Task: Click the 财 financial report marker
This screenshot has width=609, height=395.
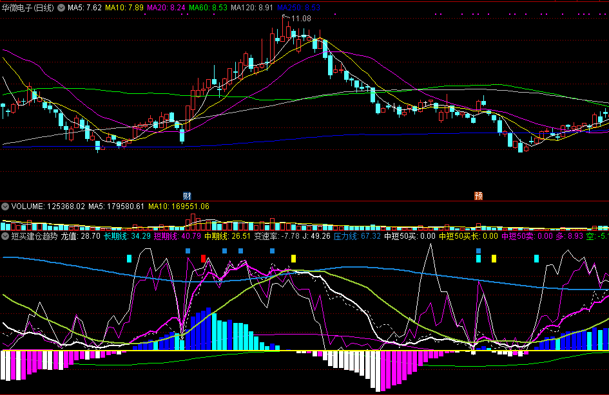Action: (187, 196)
